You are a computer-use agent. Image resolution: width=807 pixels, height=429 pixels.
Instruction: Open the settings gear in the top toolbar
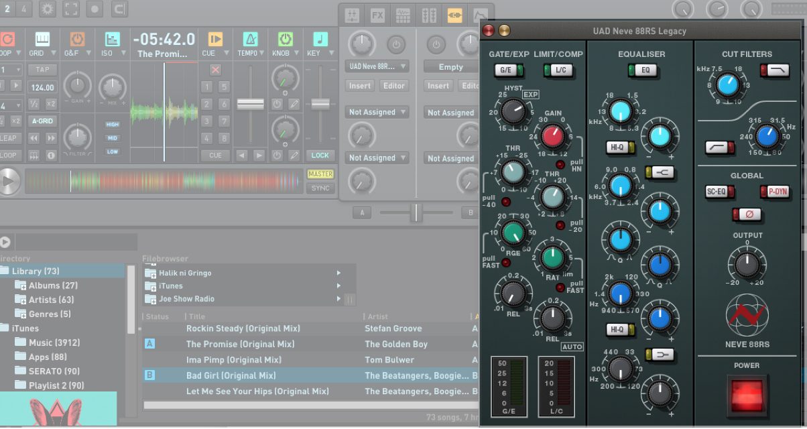48,9
